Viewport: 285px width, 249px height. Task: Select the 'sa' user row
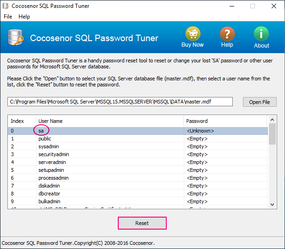click(x=138, y=131)
